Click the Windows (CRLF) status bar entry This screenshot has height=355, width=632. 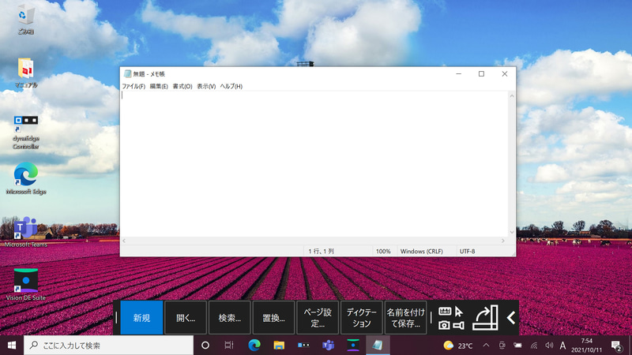pos(422,251)
